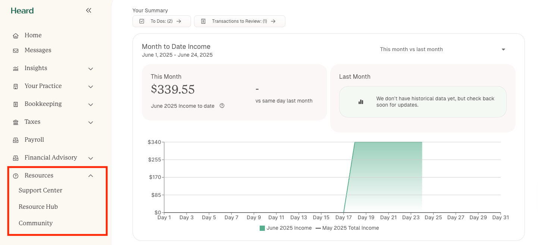The image size is (538, 245).
Task: Click the Messages envelope icon
Action: [x=16, y=51]
